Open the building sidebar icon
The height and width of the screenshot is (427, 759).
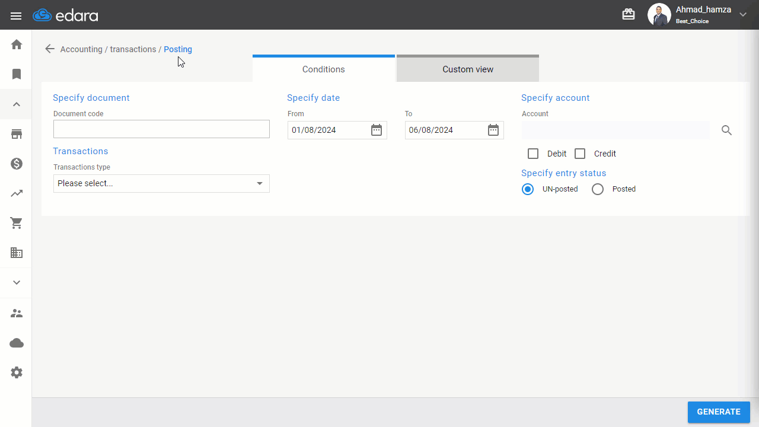(17, 253)
